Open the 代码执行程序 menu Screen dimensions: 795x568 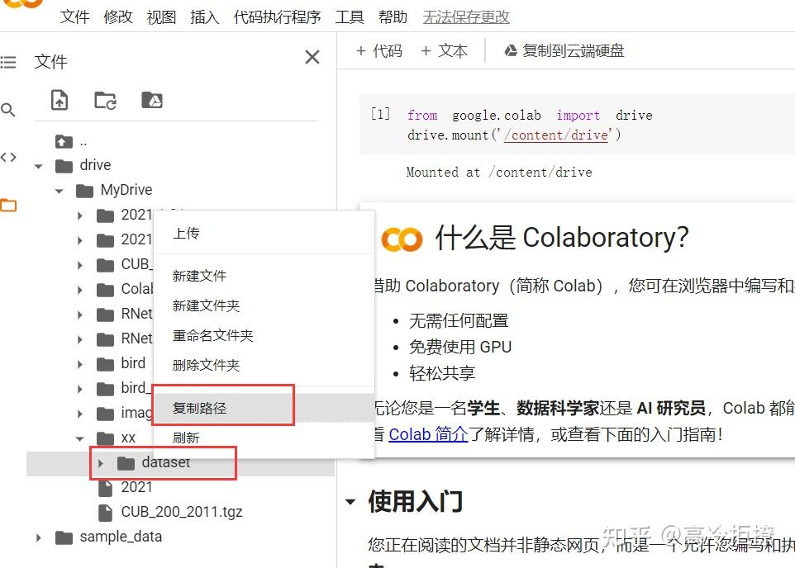[277, 17]
